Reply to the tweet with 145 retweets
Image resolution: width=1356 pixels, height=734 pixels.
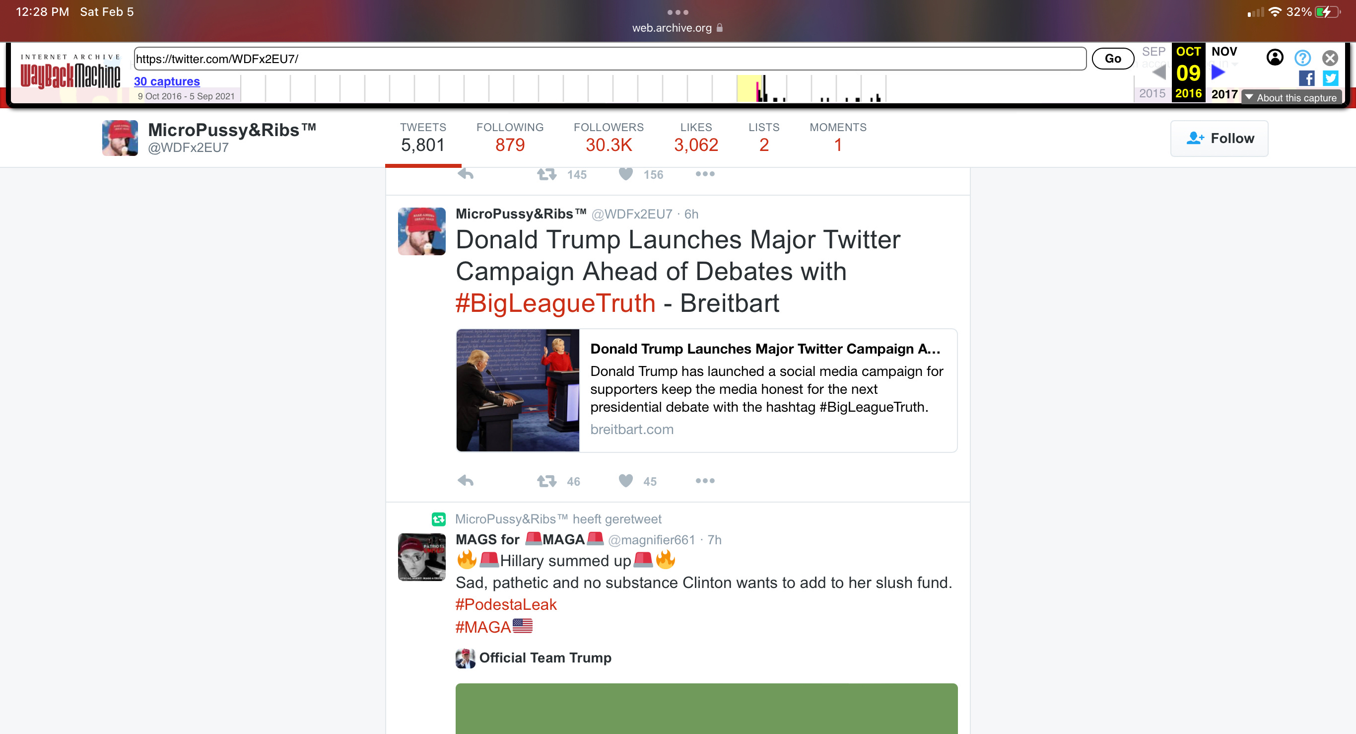(466, 174)
